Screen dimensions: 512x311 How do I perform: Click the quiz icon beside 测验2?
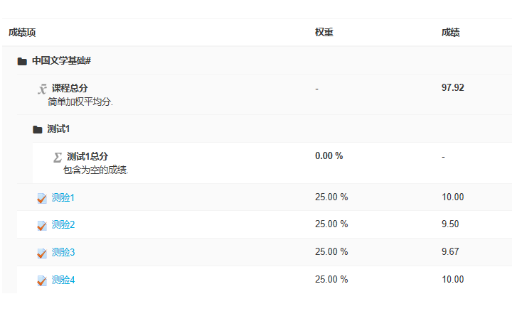coord(42,225)
